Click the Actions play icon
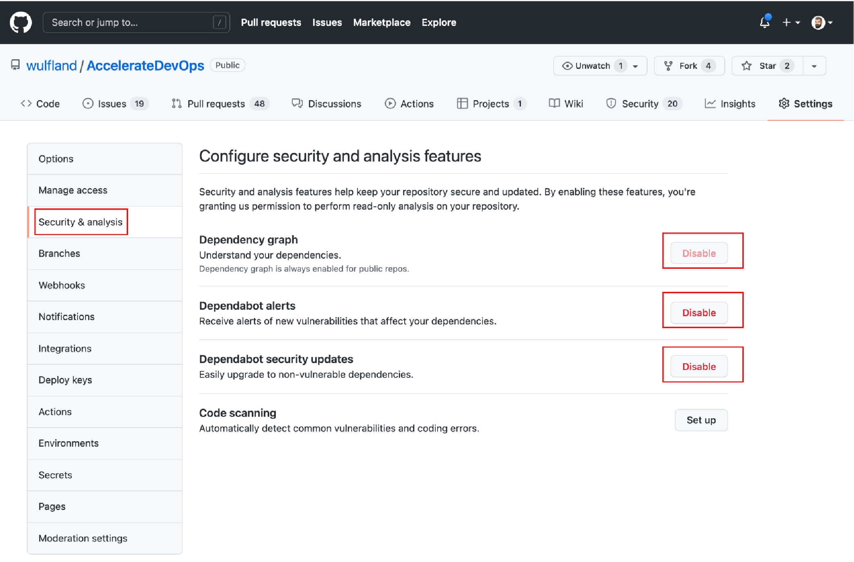 [390, 103]
